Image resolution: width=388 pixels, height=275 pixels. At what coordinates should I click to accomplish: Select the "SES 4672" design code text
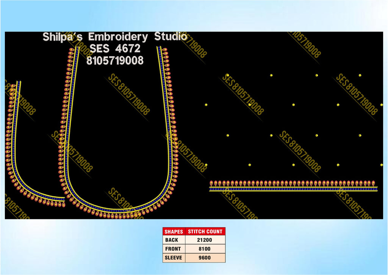(x=115, y=49)
